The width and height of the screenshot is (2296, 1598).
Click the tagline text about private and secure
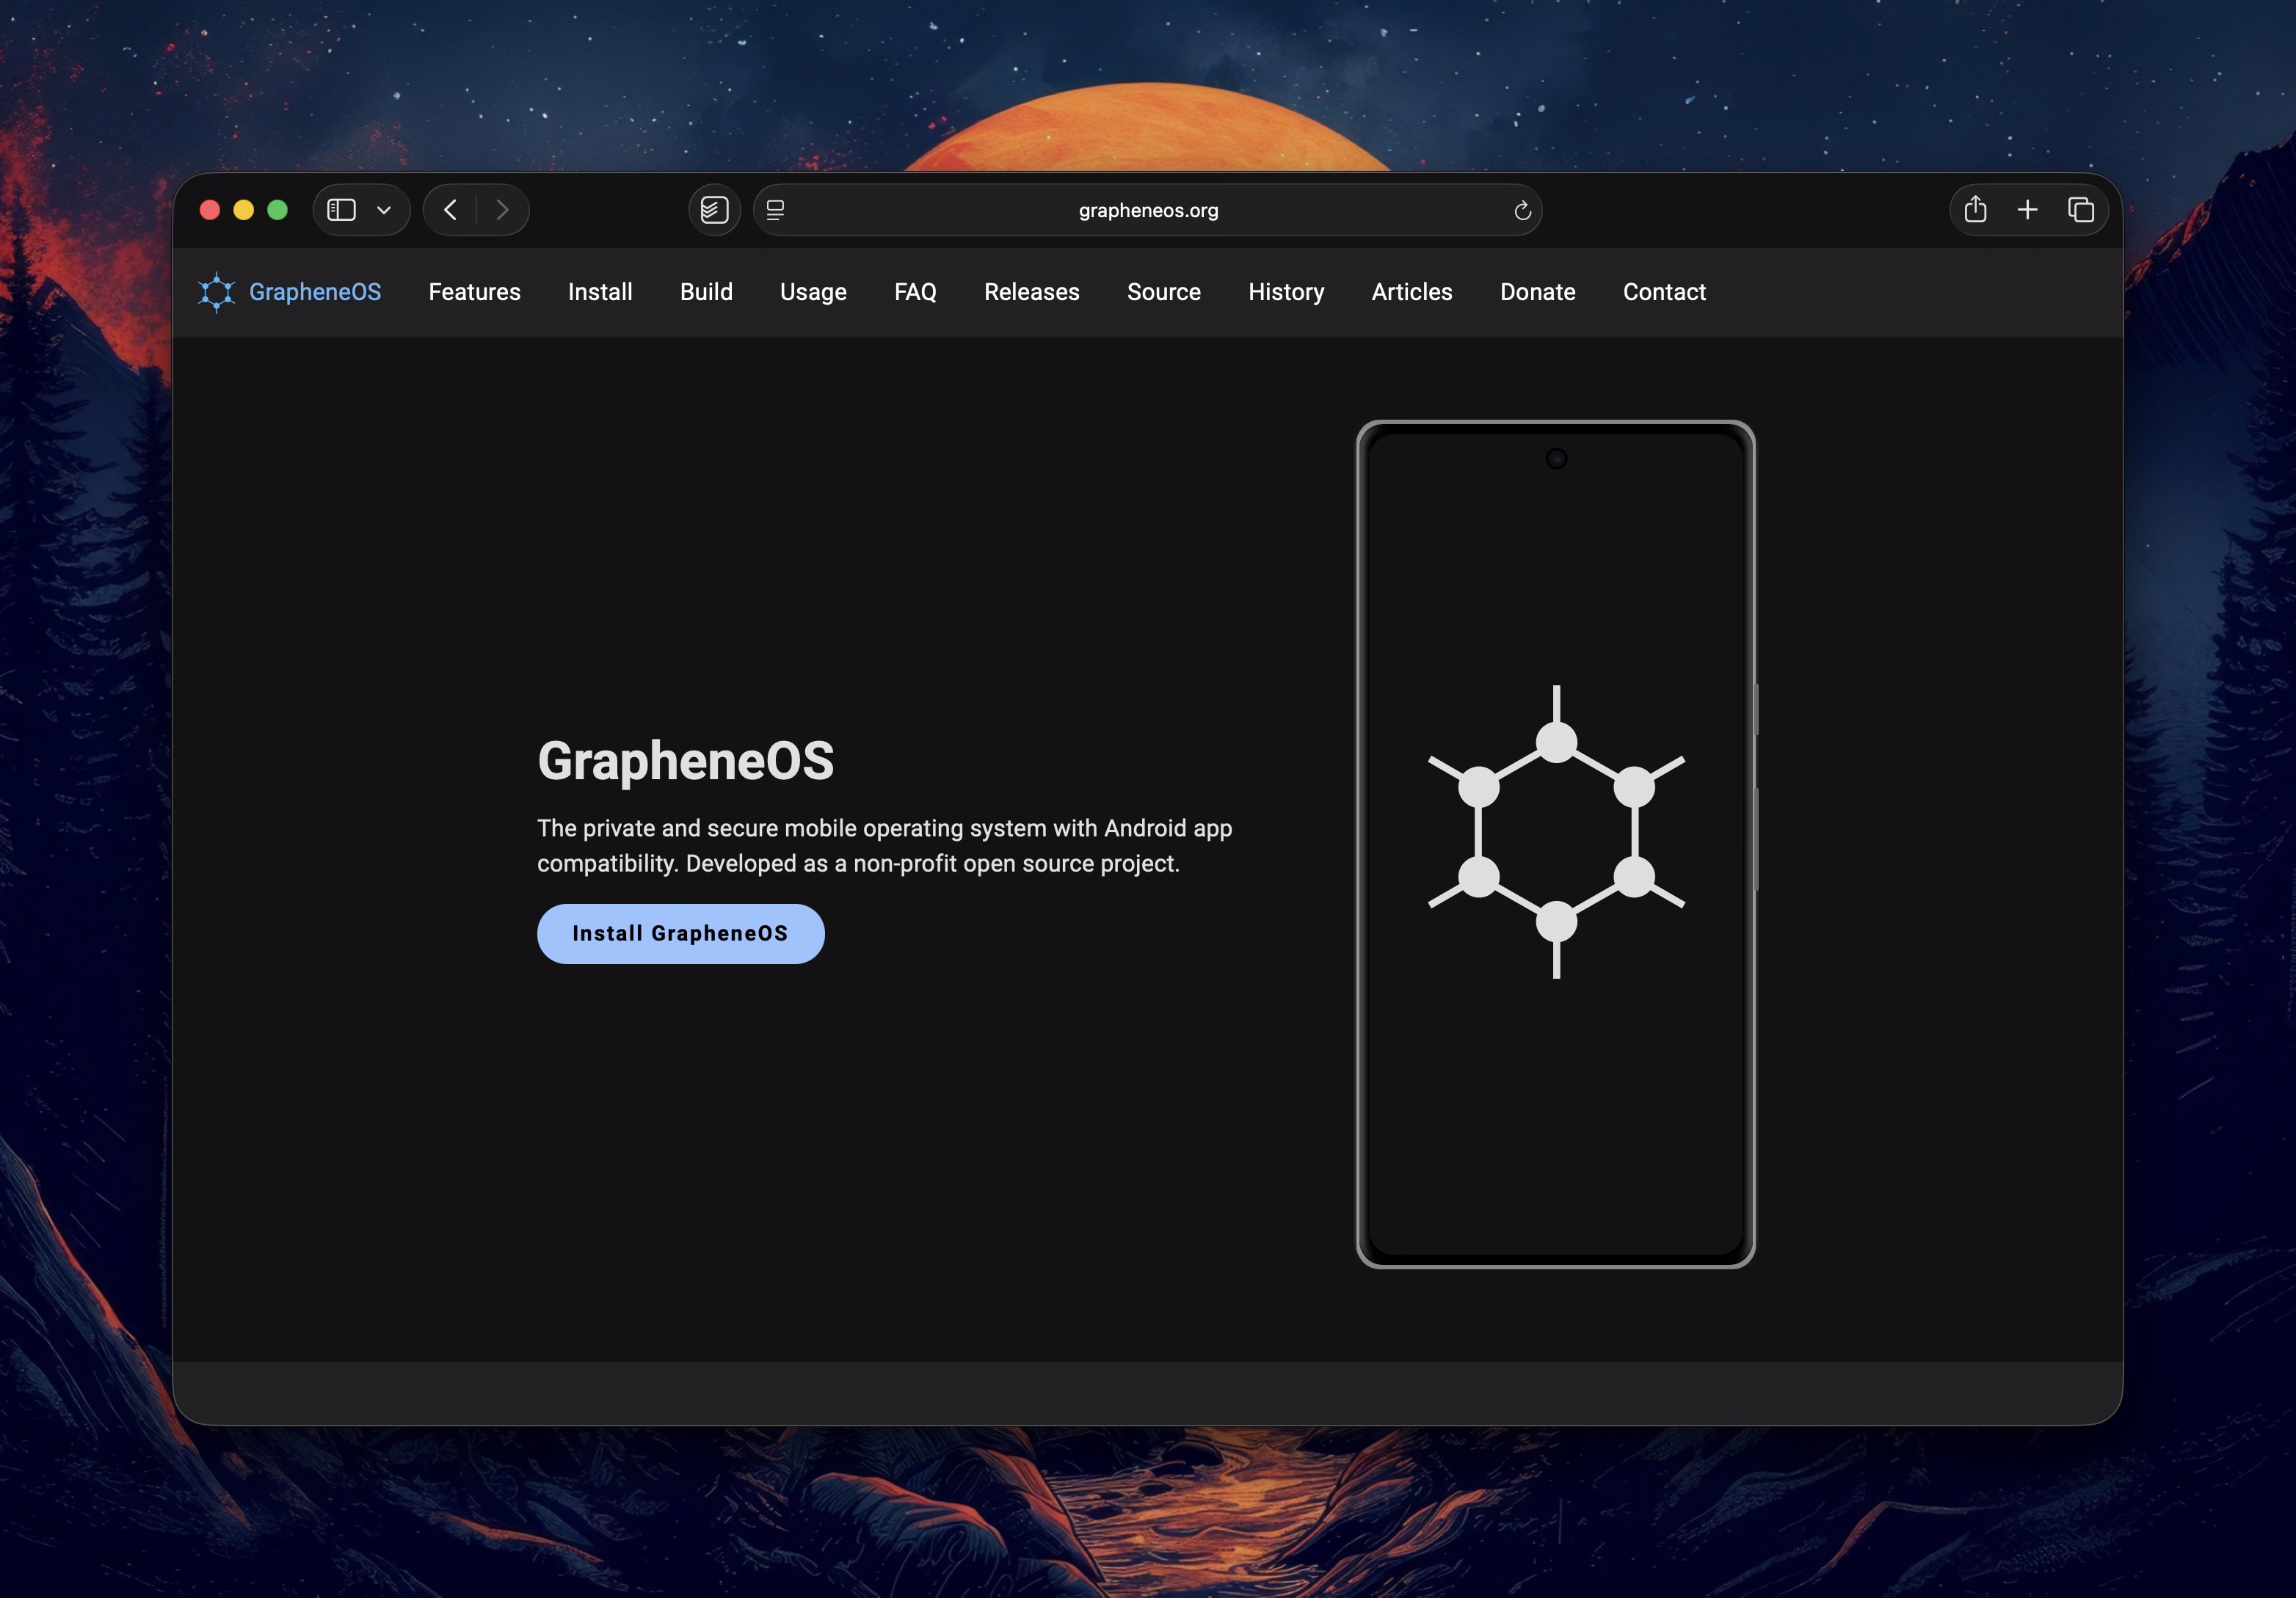pyautogui.click(x=885, y=845)
